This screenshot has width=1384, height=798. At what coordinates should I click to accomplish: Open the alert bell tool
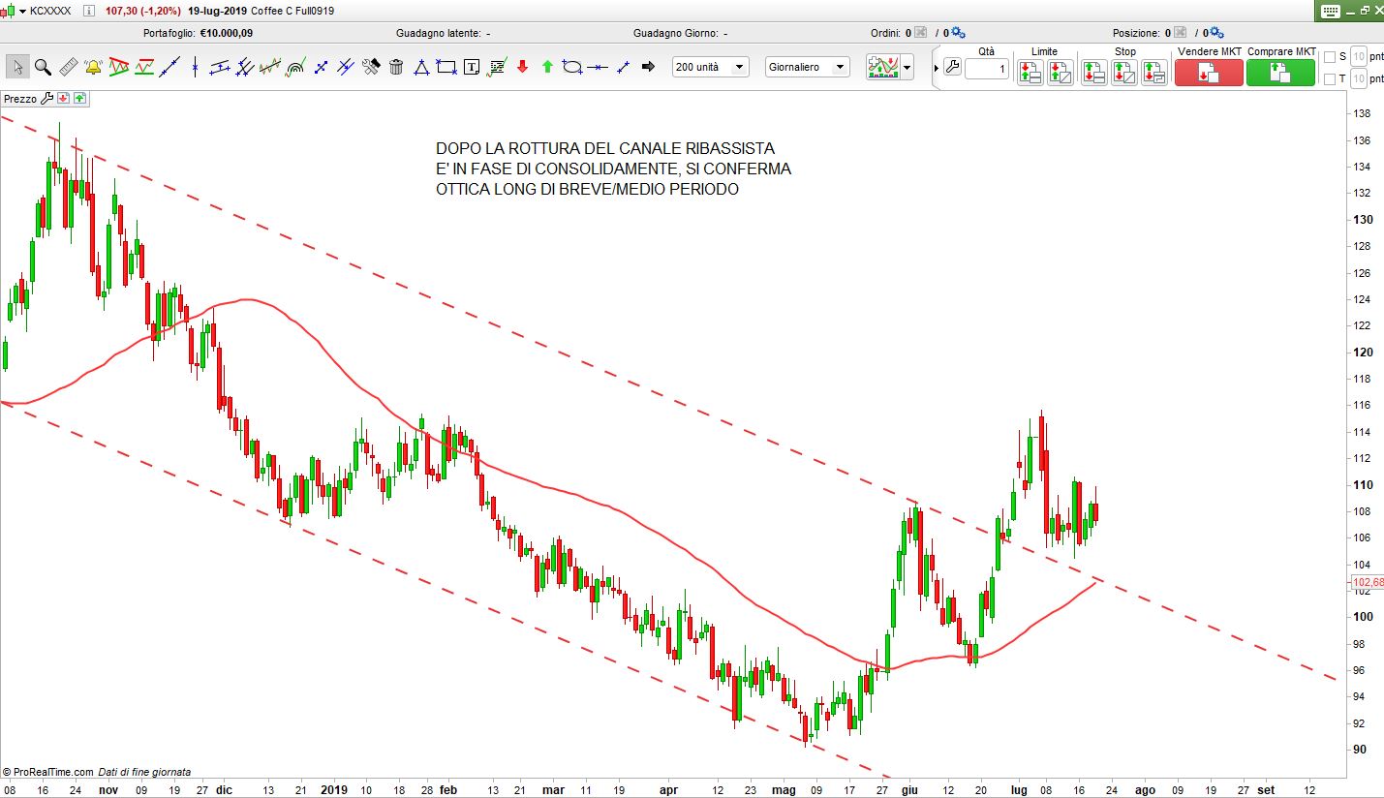point(94,67)
